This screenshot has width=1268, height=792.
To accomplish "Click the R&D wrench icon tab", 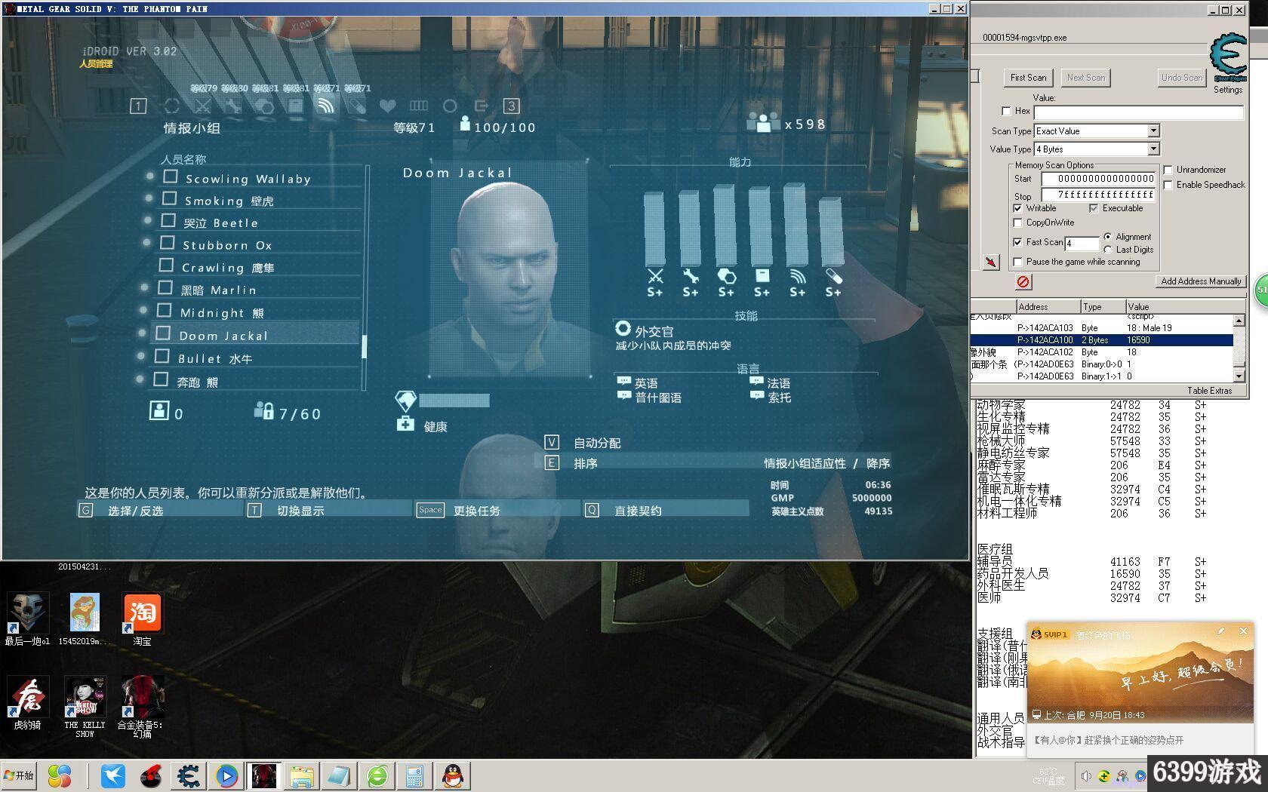I will [x=233, y=106].
